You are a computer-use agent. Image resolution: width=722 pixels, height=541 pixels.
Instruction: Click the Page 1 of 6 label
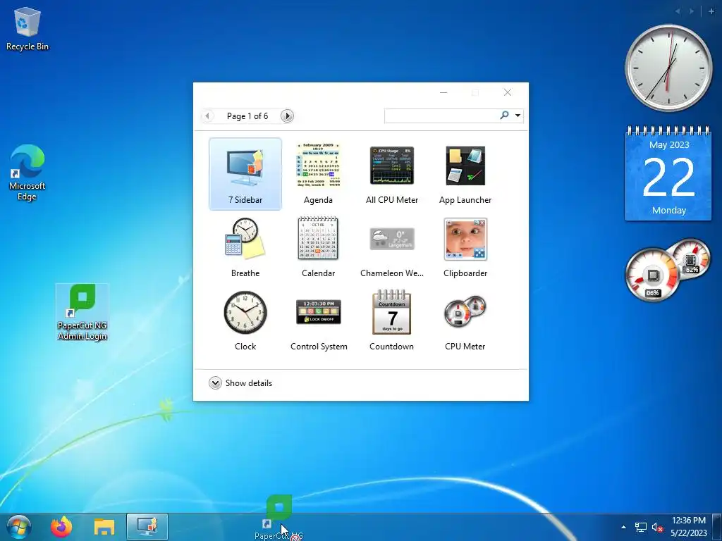tap(247, 116)
